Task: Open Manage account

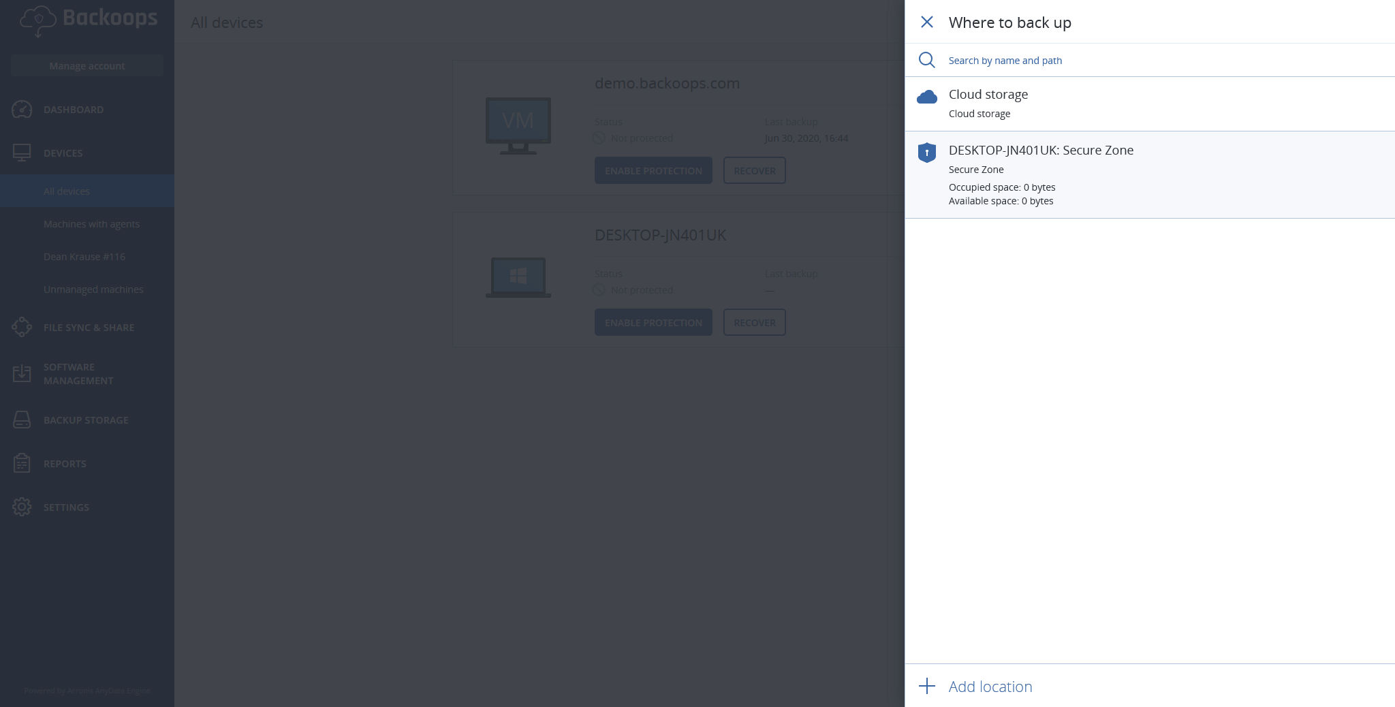Action: coord(87,66)
